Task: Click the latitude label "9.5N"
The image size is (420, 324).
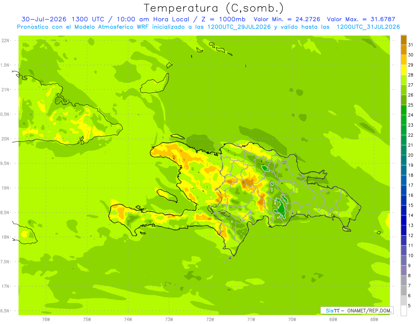Action: (5, 164)
